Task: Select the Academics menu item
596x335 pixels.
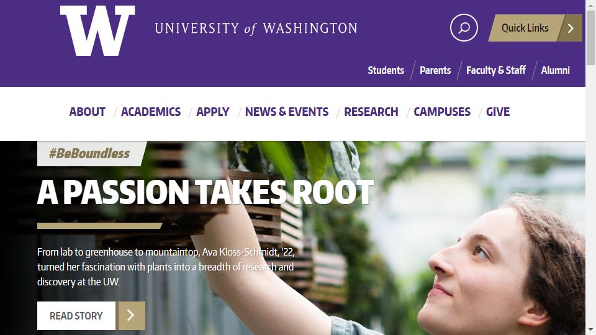Action: point(151,112)
